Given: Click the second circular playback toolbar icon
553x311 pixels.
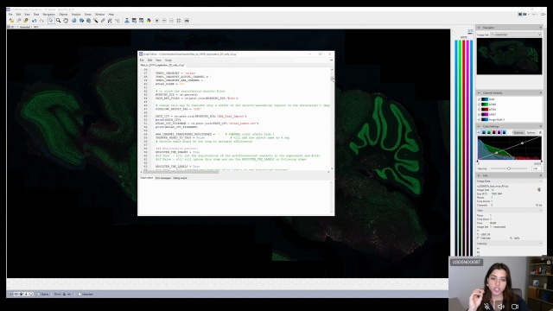Looking at the screenshot, I should tap(164, 21).
